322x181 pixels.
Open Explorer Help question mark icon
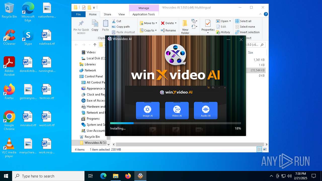click(266, 14)
